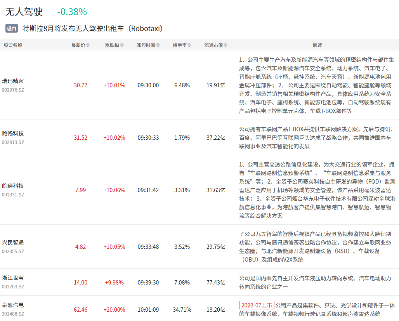
Task: Click +10.01% change value
Action: click(114, 85)
